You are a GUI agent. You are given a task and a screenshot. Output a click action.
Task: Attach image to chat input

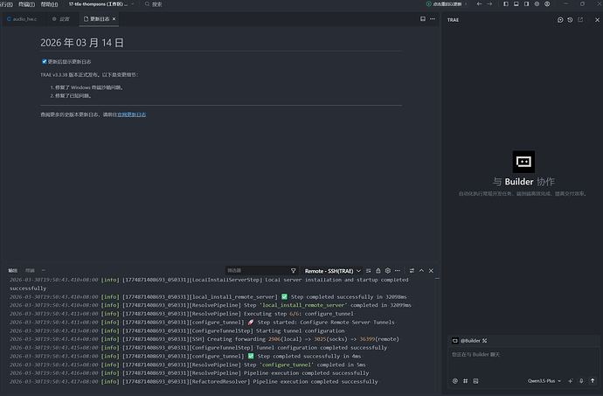click(x=475, y=381)
